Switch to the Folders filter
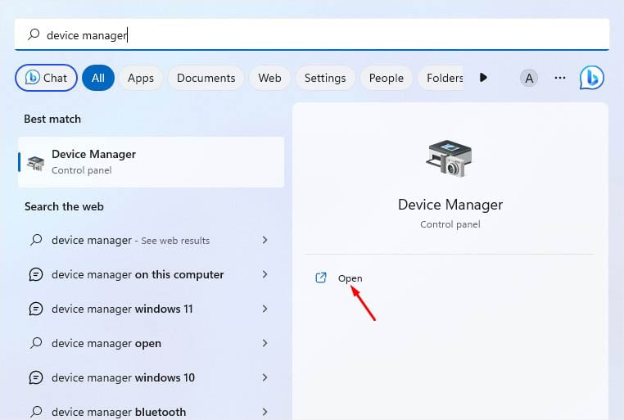This screenshot has width=624, height=420. [441, 78]
